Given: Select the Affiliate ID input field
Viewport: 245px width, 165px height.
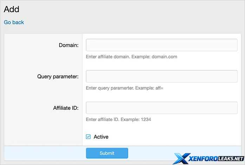Looking at the screenshot, I should (162, 108).
